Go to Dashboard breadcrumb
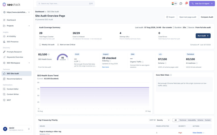The height and width of the screenshot is (135, 217). pos(40,12)
